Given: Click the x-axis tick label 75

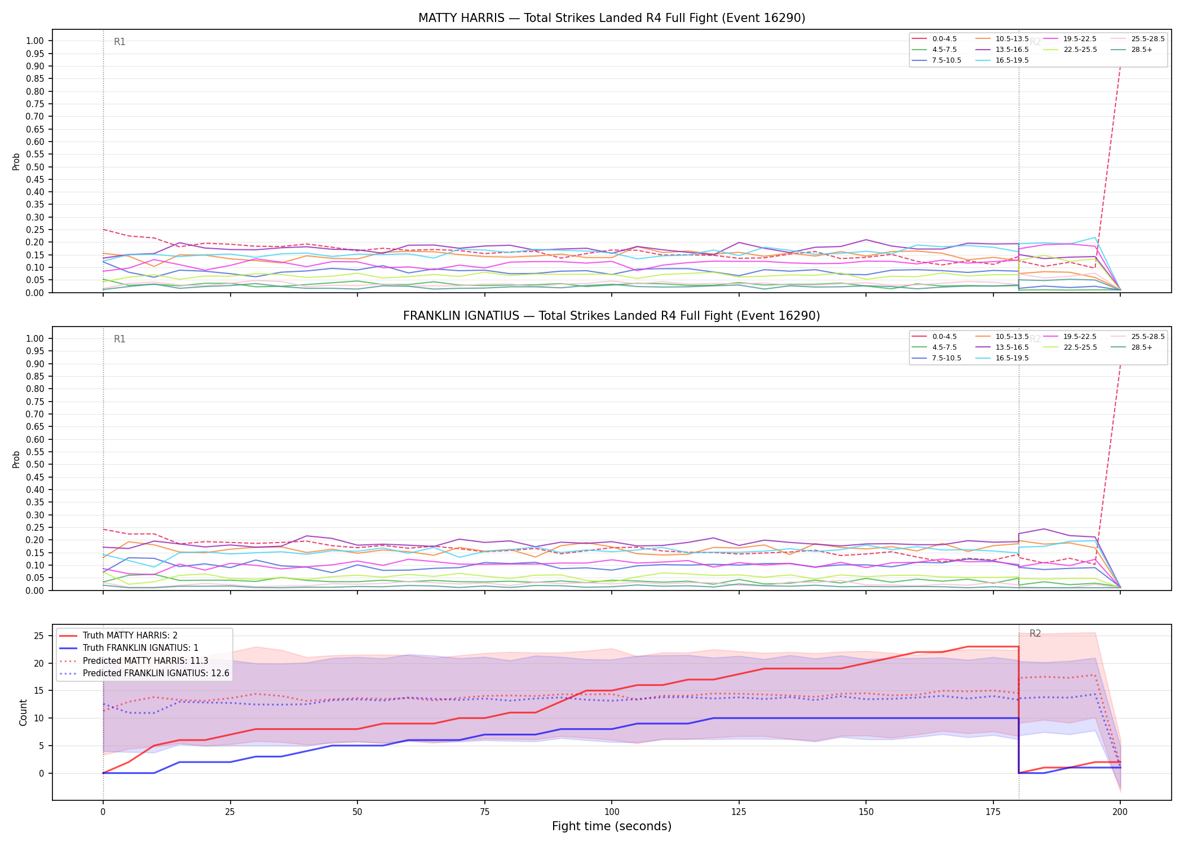Looking at the screenshot, I should (484, 812).
